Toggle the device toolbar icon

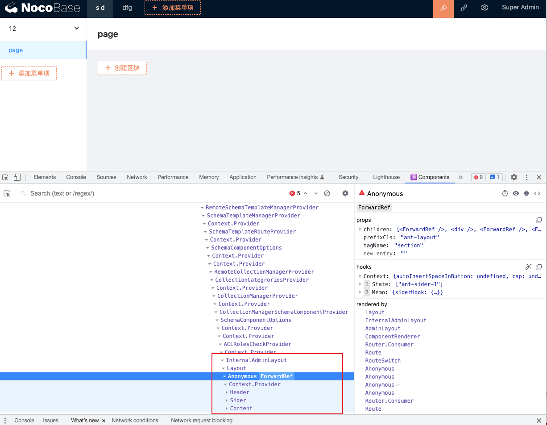17,177
